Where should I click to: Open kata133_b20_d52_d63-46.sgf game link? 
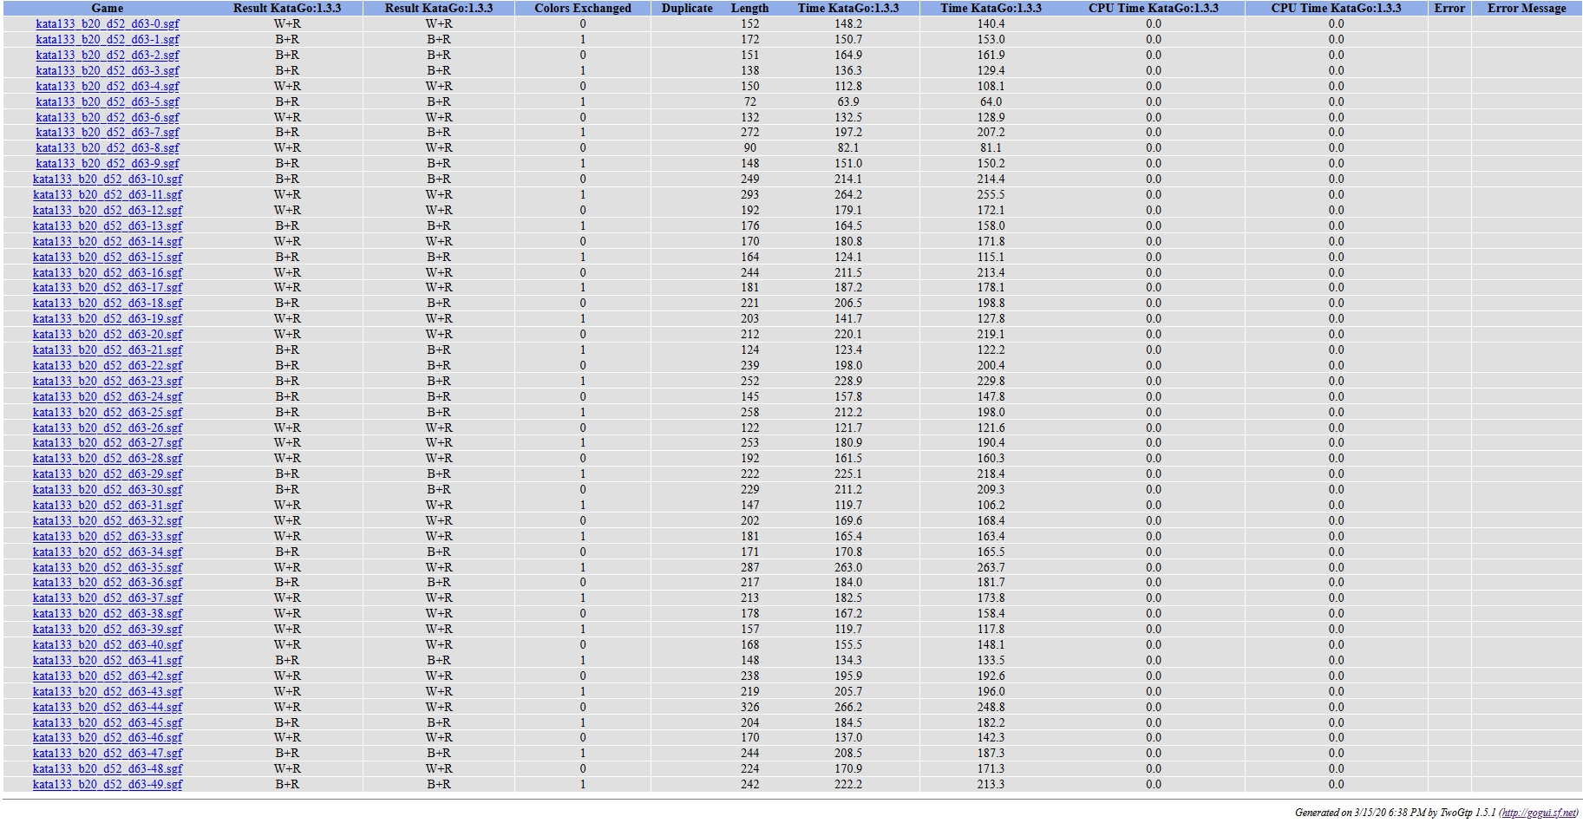point(108,738)
